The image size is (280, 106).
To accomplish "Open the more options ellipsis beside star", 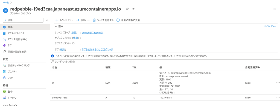I will click(x=139, y=9).
